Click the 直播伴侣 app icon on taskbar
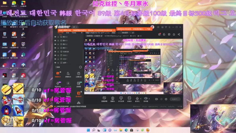This screenshot has width=236, height=133. coord(148,130)
